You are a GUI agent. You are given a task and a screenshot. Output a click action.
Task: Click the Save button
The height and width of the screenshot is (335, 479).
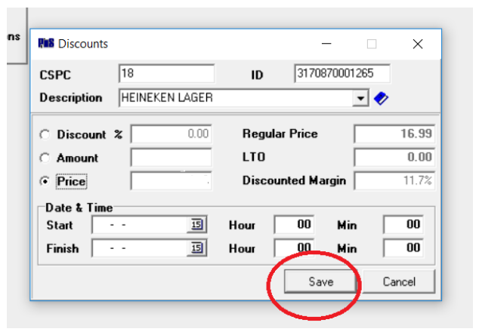(320, 281)
